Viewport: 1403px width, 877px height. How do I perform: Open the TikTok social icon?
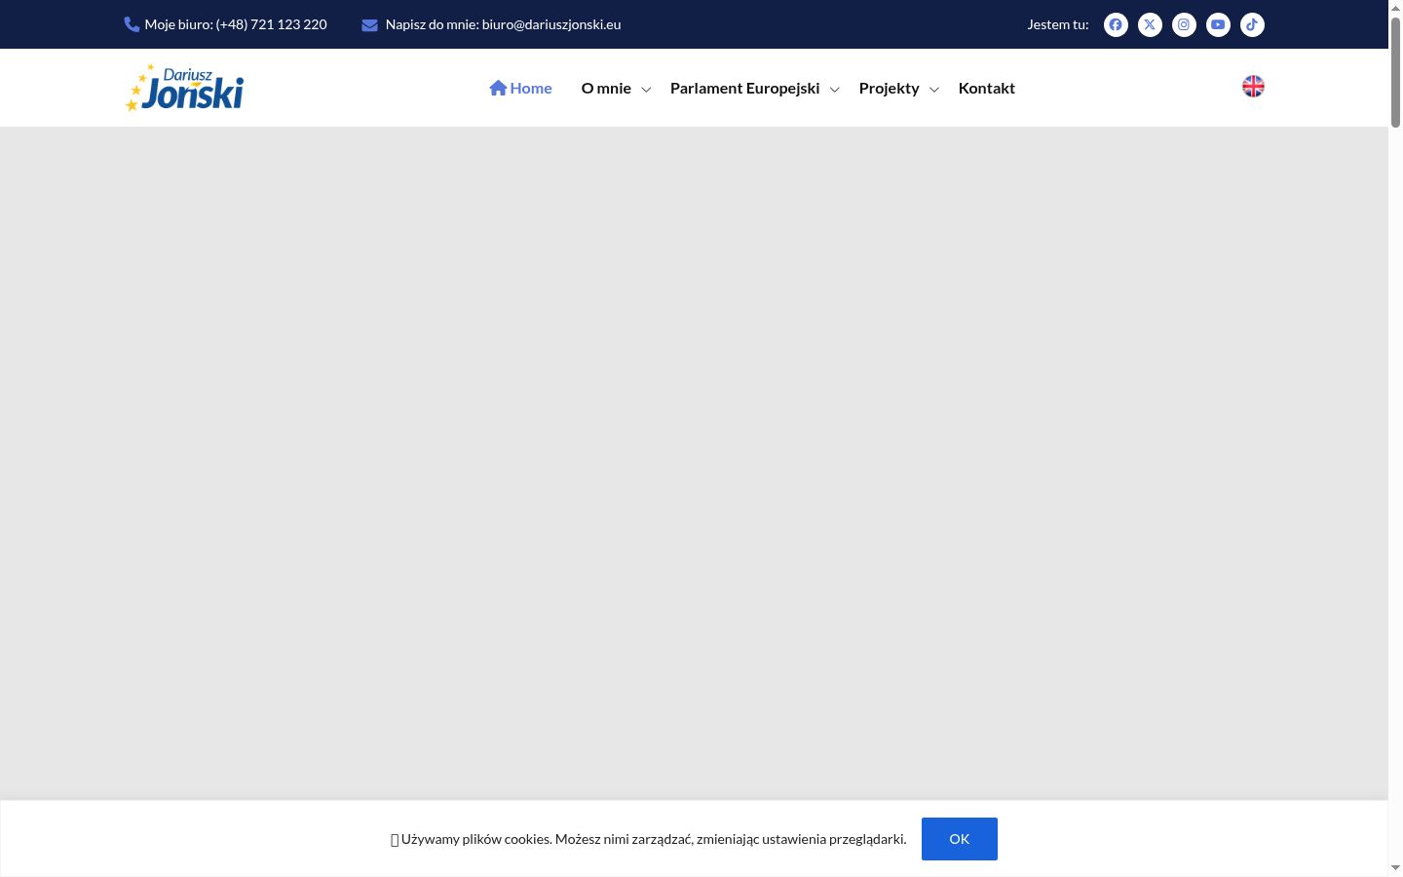click(x=1252, y=24)
